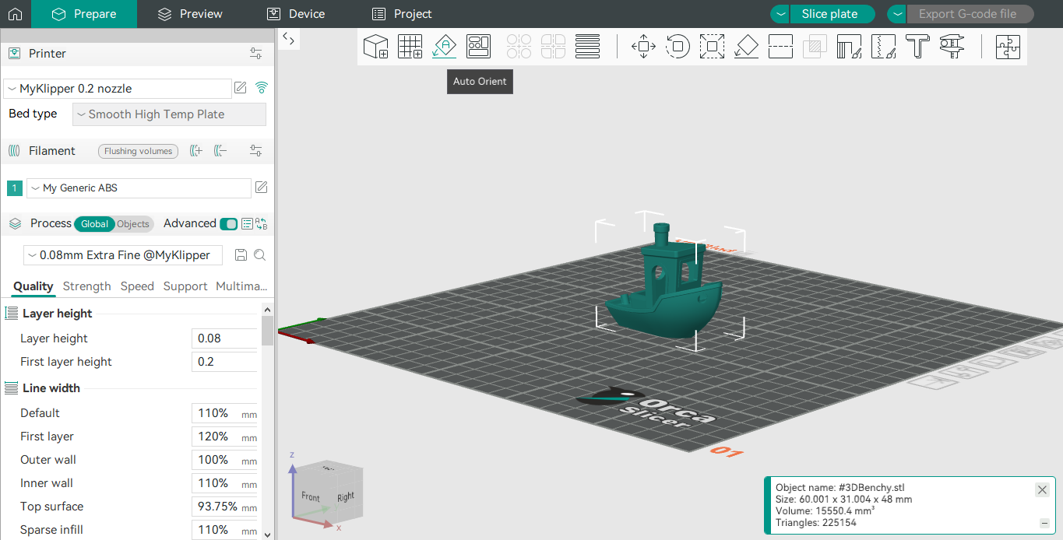Image resolution: width=1063 pixels, height=540 pixels.
Task: Click the Arrange all objects icon
Action: pos(479,47)
